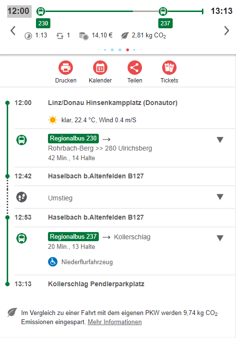This screenshot has width=236, height=338.
Task: Expand the Regionalbus 230 leg details
Action: click(x=220, y=140)
